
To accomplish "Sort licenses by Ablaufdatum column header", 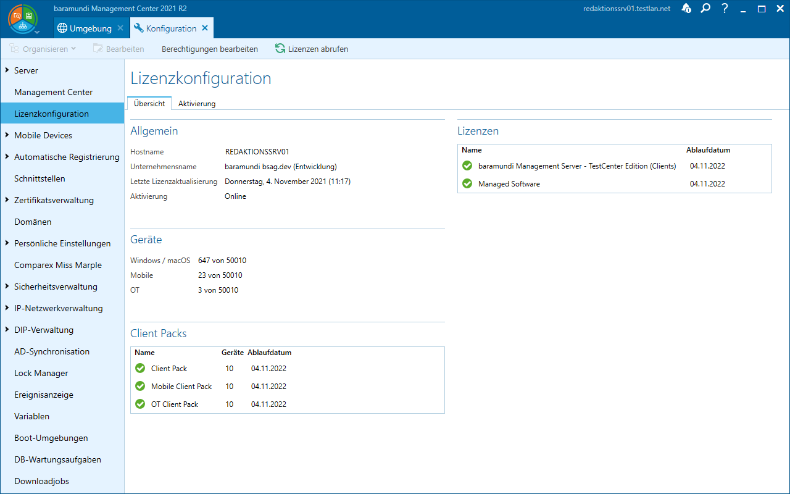I will click(708, 150).
